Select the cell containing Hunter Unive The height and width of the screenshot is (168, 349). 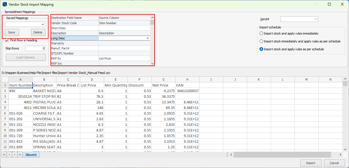tap(44, 136)
